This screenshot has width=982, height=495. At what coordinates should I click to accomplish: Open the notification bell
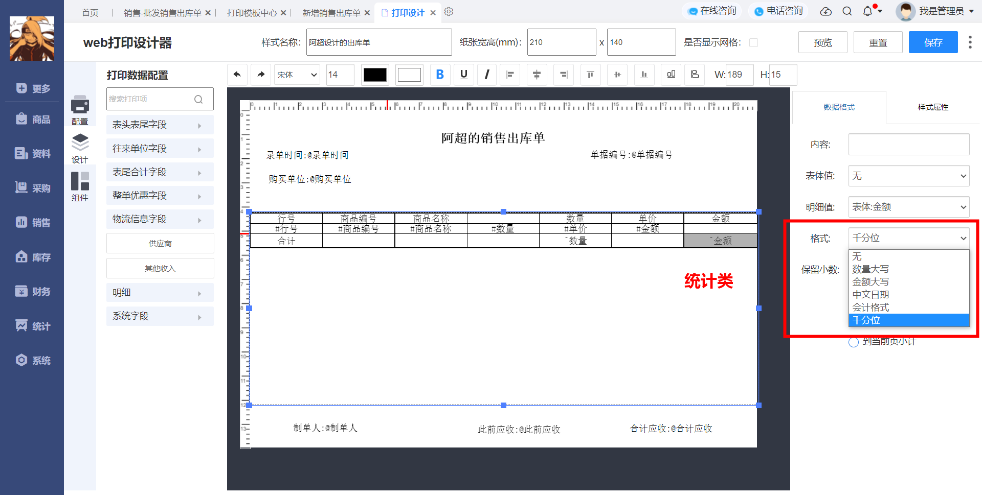867,11
